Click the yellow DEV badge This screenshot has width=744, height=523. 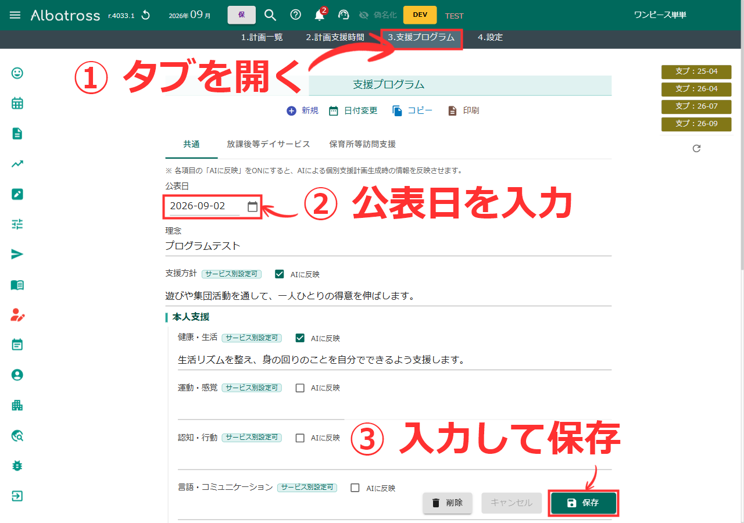coord(420,15)
